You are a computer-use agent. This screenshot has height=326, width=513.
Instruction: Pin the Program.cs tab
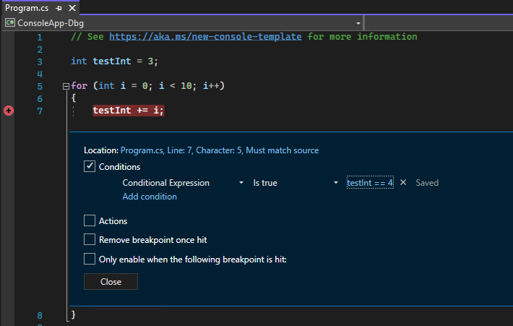pyautogui.click(x=59, y=7)
